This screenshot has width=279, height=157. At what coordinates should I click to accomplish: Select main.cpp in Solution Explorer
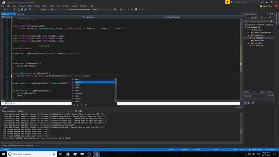(x=260, y=46)
